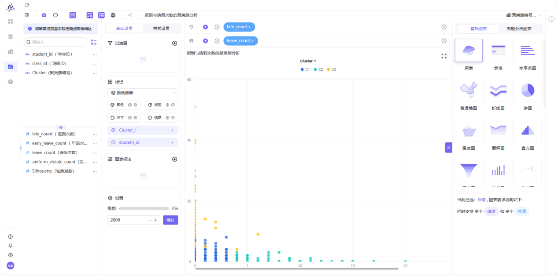558x276 pixels.
Task: Click the app logo in top-left corner
Action: click(11, 7)
